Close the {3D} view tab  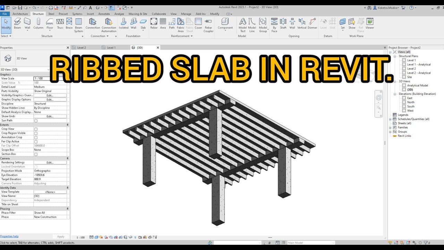coord(158,48)
